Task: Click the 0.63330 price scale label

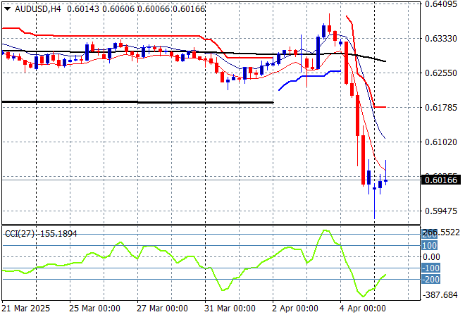Action: tap(441, 39)
